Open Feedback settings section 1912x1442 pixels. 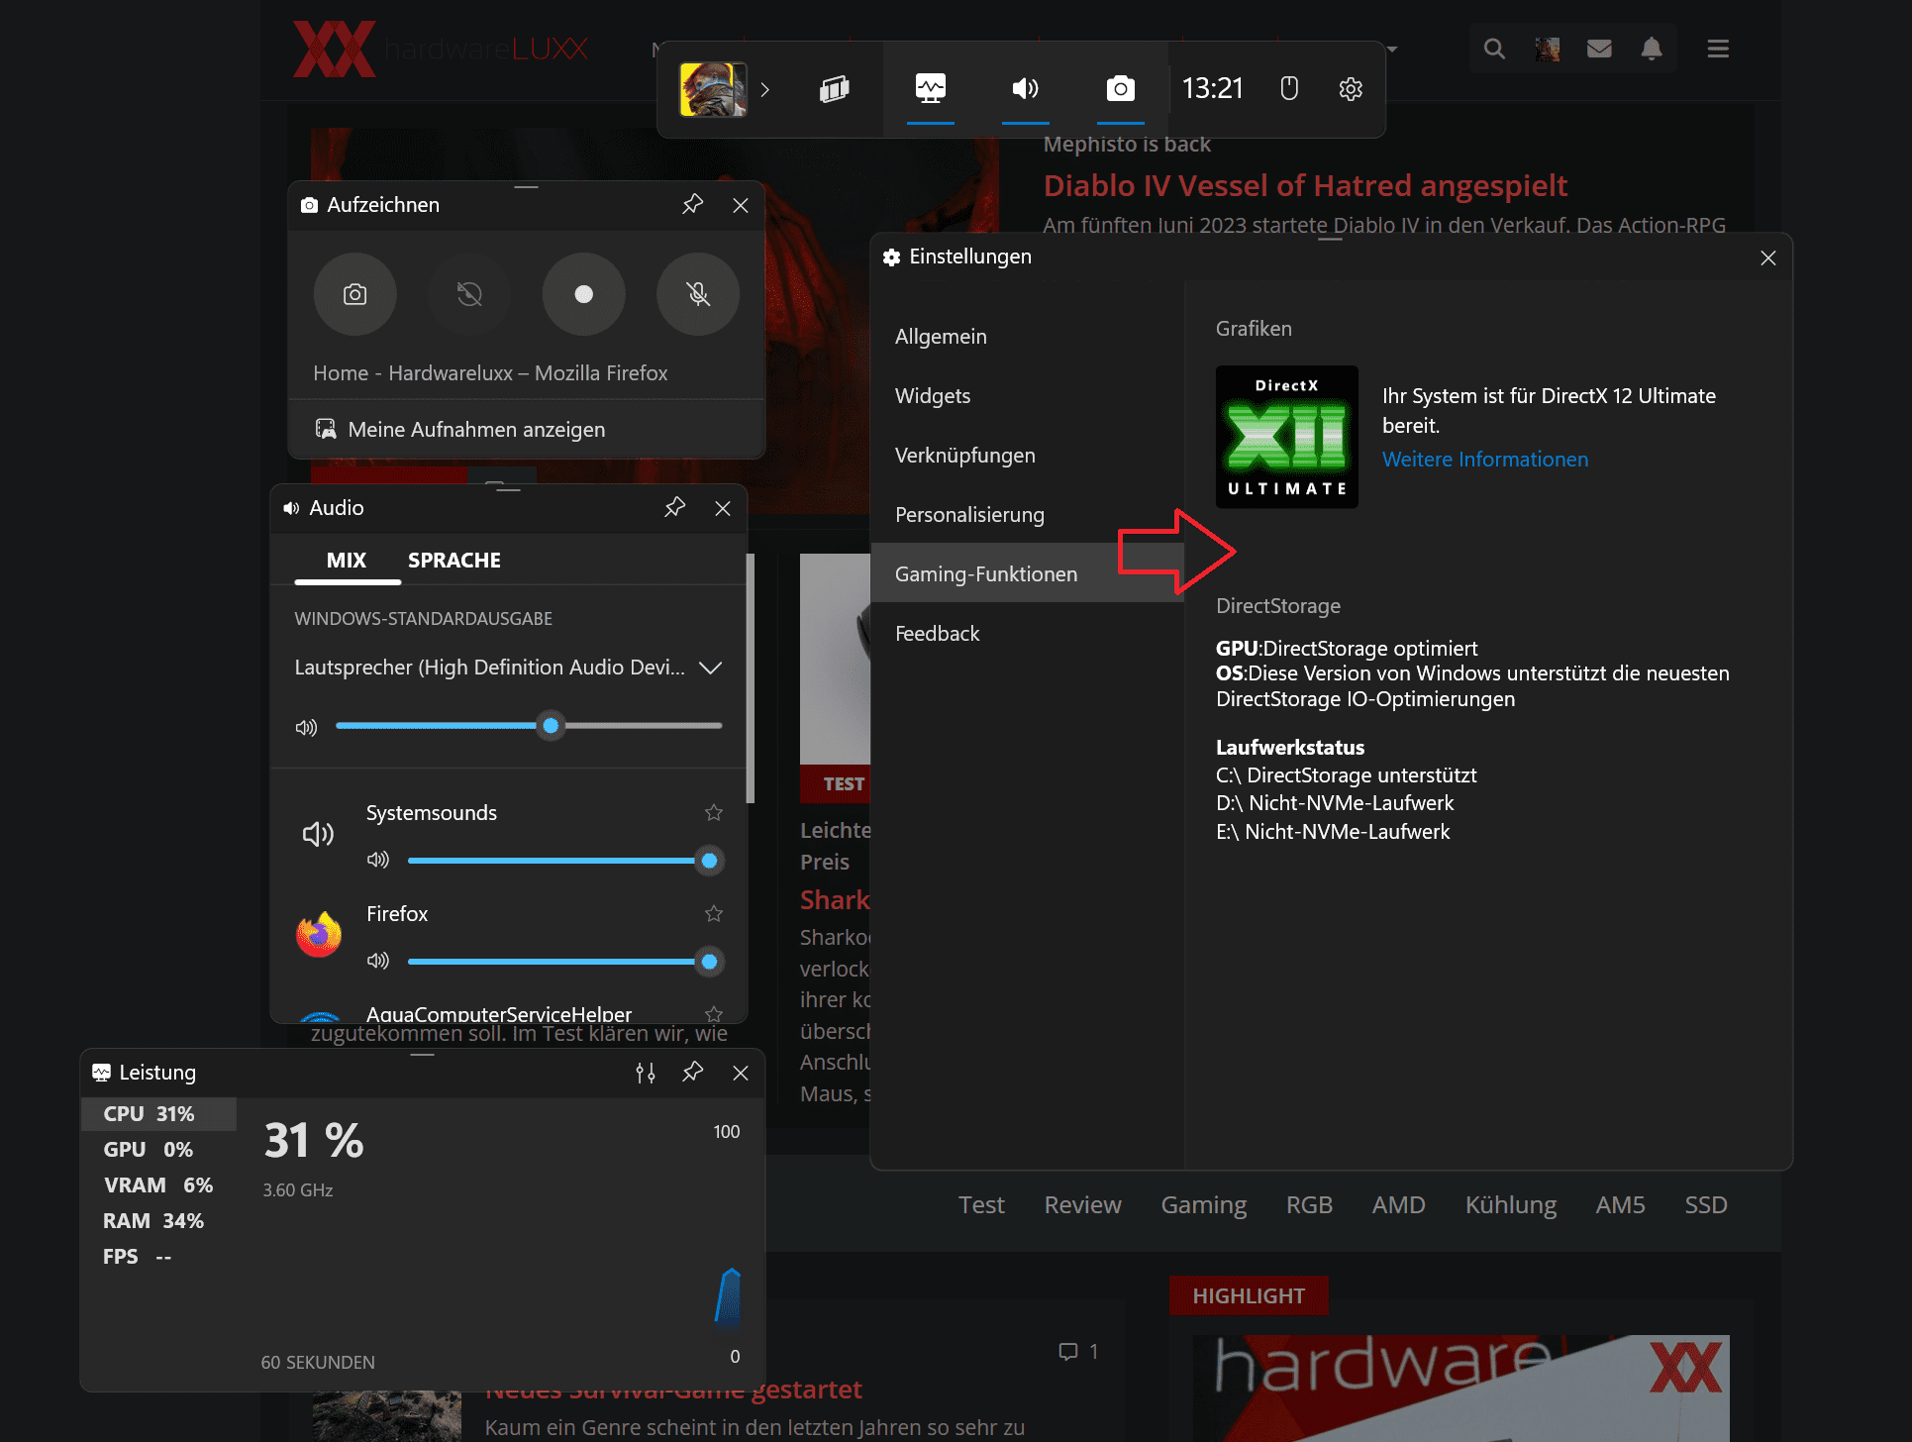click(x=1028, y=634)
